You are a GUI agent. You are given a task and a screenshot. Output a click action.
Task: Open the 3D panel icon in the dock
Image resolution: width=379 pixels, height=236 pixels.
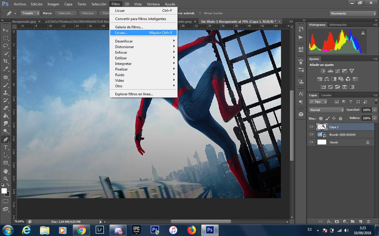coord(301,114)
